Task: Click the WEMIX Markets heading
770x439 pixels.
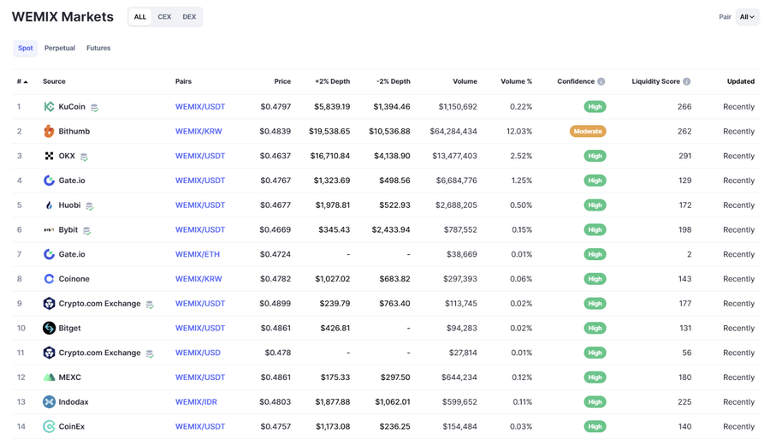Action: tap(62, 17)
